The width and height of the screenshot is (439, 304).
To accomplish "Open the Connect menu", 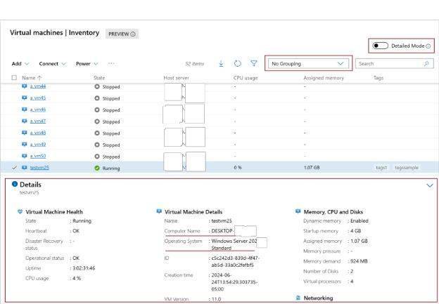I will point(53,64).
